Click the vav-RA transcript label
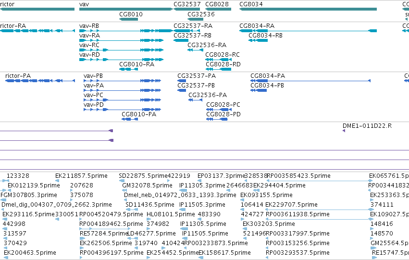Screen dimensions: 409x260 pyautogui.click(x=89, y=36)
